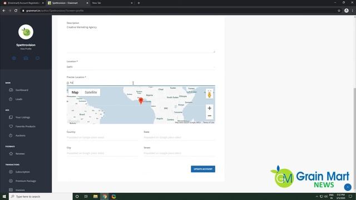Open Premium Package in sidebar
The width and height of the screenshot is (356, 200).
click(26, 181)
